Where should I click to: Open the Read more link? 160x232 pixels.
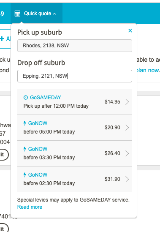pyautogui.click(x=30, y=207)
